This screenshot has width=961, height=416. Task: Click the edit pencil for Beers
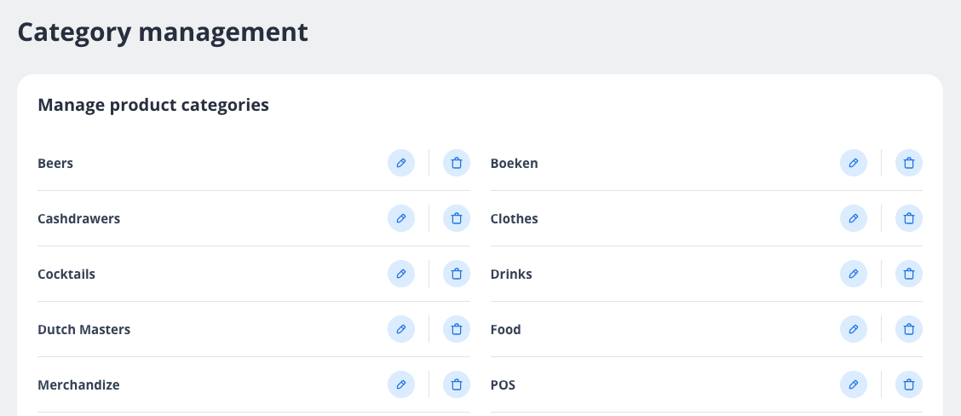click(401, 163)
